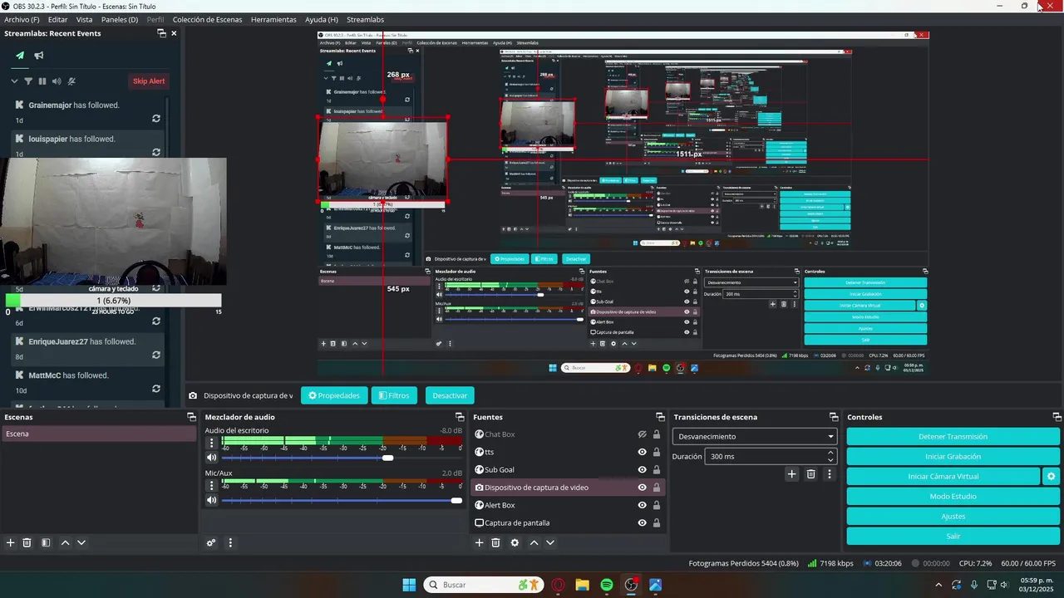This screenshot has width=1064, height=598.
Task: Delete the scene transition with trash icon
Action: coord(811,474)
